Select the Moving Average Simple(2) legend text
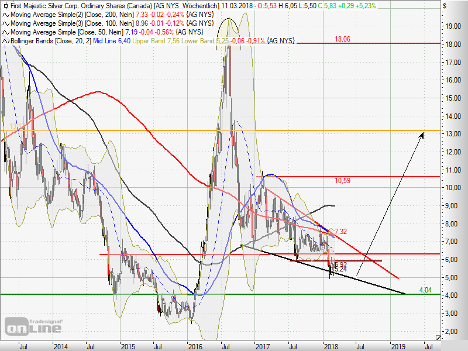The image size is (468, 351). coord(72,15)
